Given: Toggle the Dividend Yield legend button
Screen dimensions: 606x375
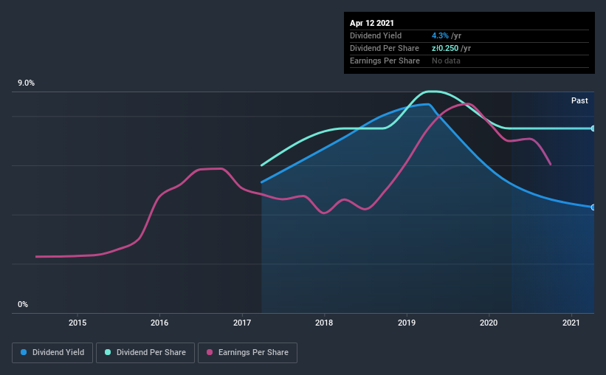Looking at the screenshot, I should [52, 353].
